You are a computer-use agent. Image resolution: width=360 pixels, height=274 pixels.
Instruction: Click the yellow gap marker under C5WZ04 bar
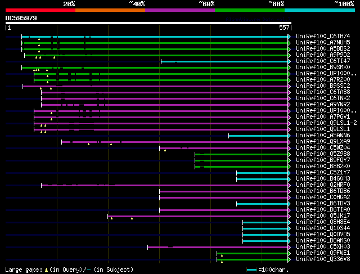(165, 150)
